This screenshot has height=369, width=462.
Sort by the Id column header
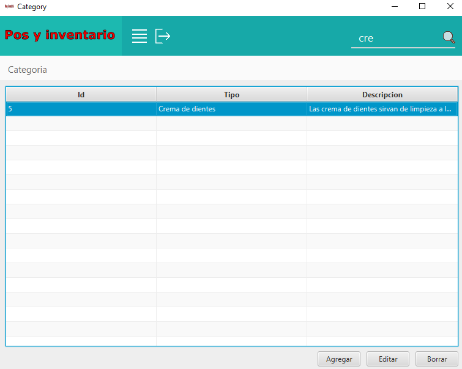tap(81, 95)
